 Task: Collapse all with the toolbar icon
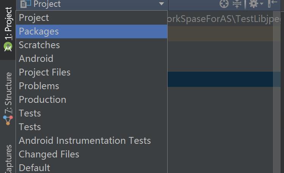(237, 4)
